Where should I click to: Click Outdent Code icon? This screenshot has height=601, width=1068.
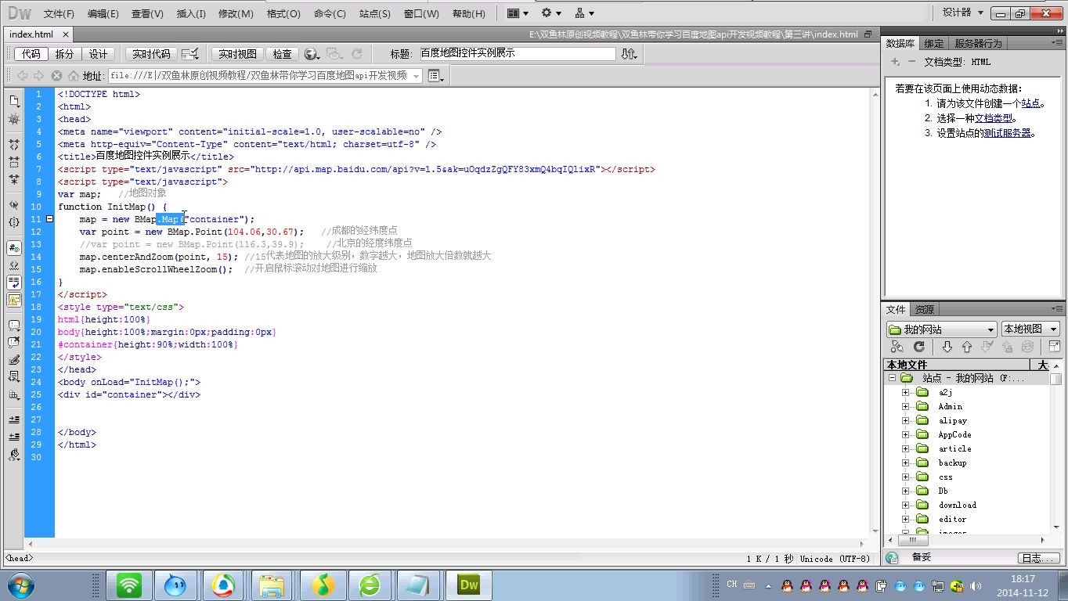[x=13, y=437]
